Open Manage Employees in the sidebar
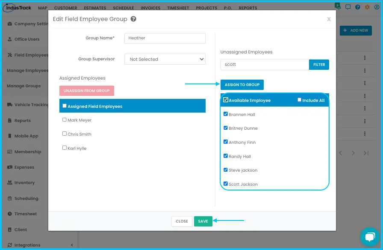Image resolution: width=383 pixels, height=250 pixels. pyautogui.click(x=27, y=71)
